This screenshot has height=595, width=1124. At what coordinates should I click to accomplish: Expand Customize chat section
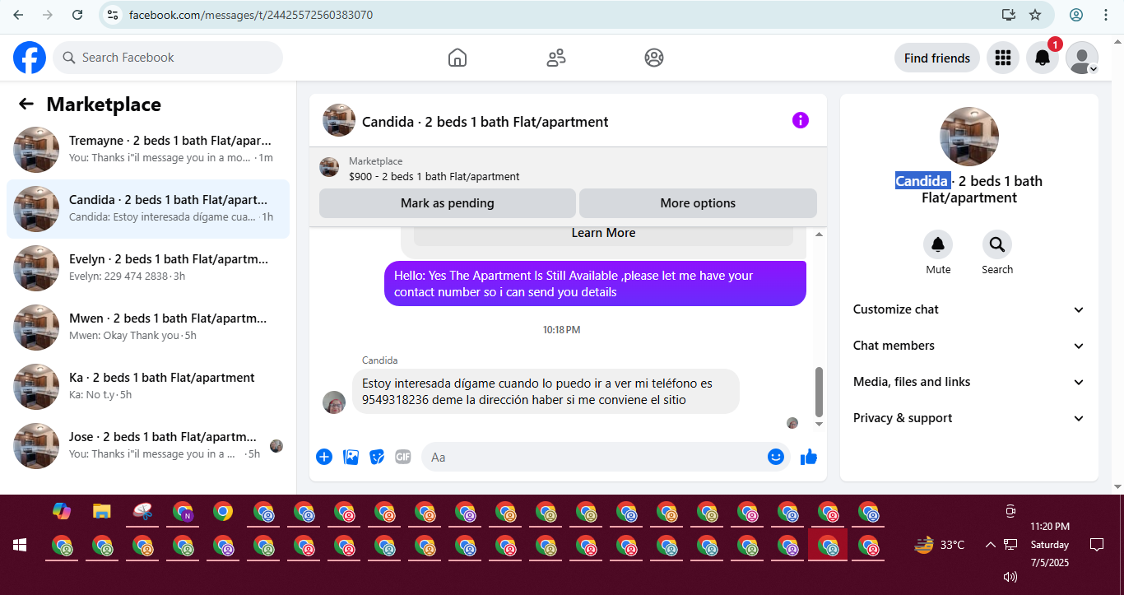(969, 309)
